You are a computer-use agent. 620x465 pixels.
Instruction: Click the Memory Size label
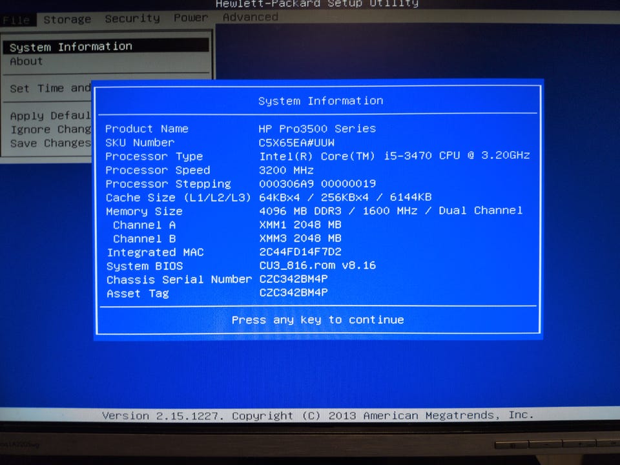click(x=144, y=212)
